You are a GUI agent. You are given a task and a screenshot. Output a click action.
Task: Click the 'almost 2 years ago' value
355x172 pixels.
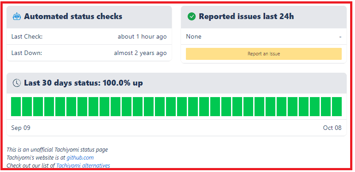click(x=140, y=53)
